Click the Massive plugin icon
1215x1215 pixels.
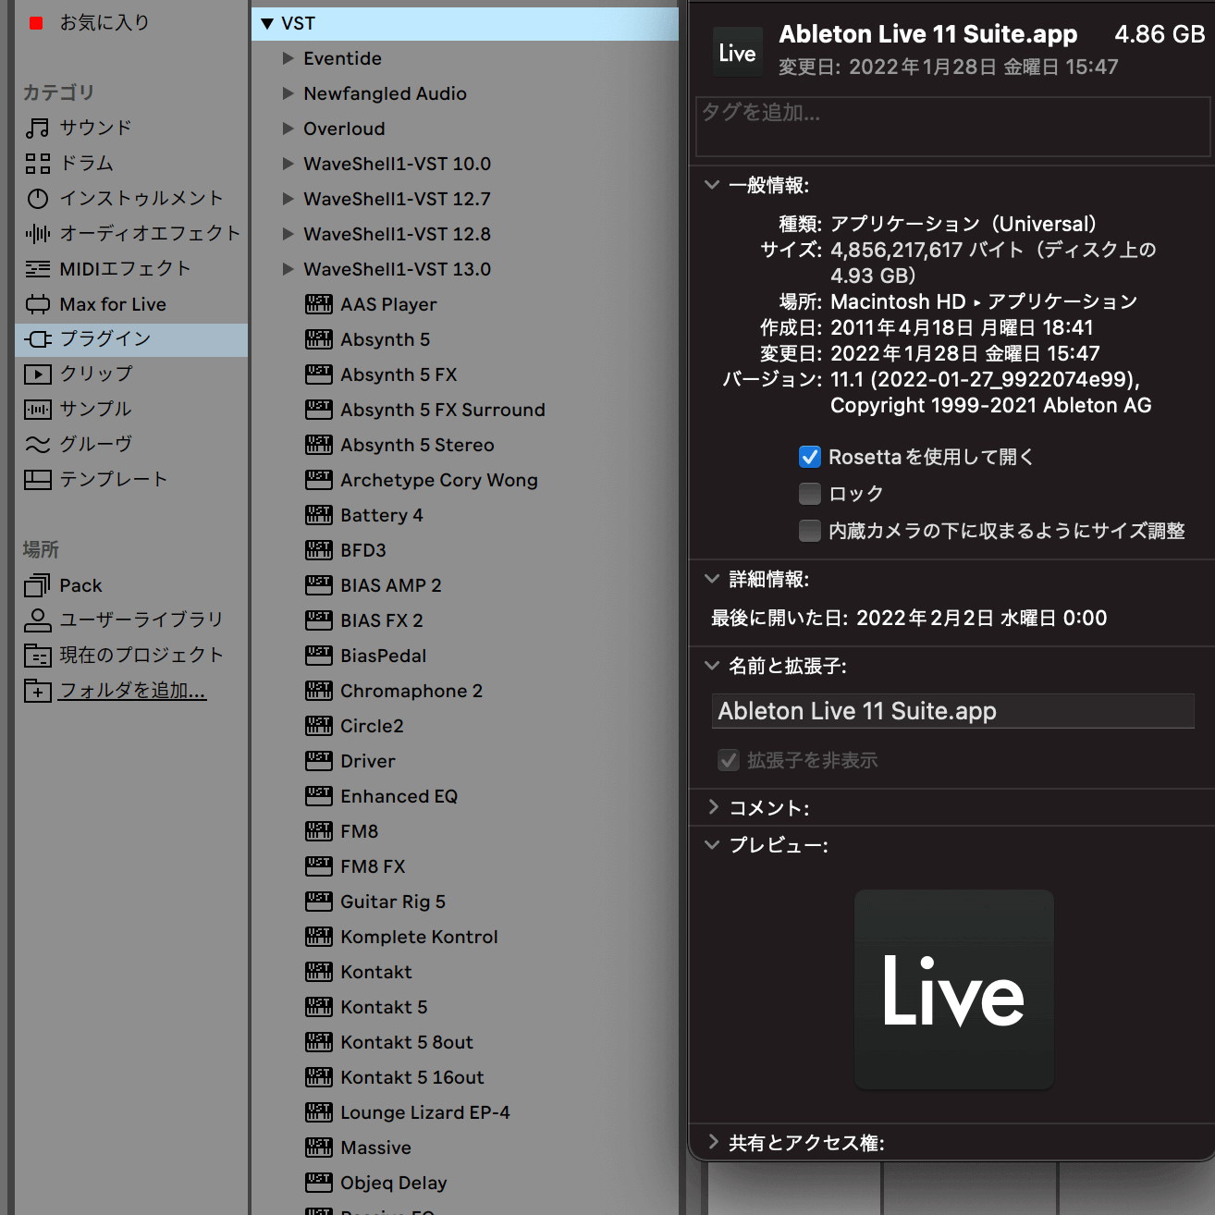(318, 1147)
